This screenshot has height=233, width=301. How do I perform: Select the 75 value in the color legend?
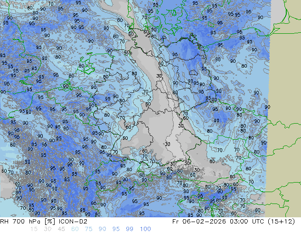pyautogui.click(x=88, y=229)
